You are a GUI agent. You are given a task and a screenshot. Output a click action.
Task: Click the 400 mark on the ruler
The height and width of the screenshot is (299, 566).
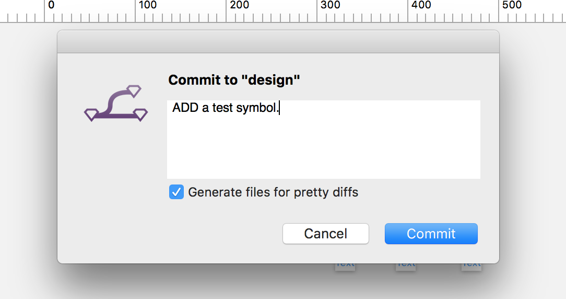click(x=421, y=5)
